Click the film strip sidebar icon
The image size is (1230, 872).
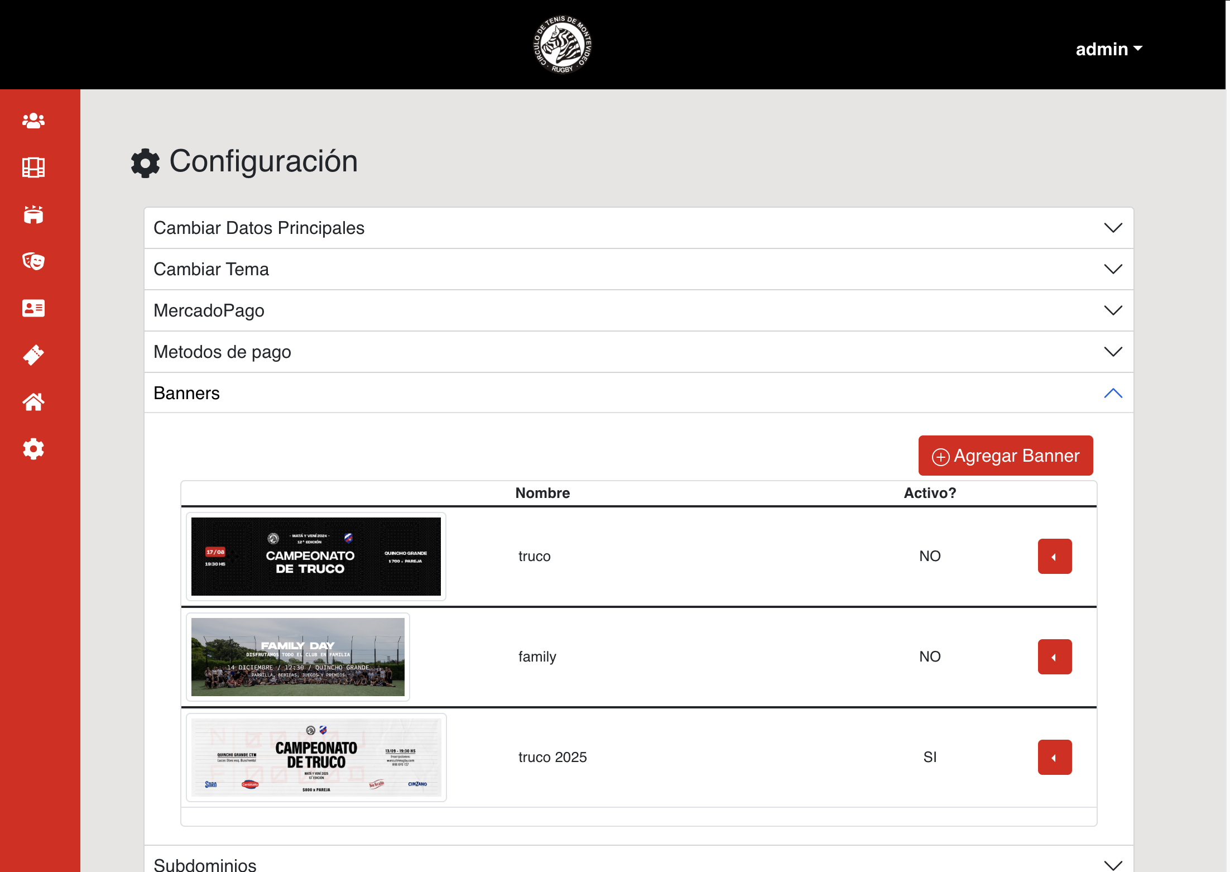click(x=33, y=167)
